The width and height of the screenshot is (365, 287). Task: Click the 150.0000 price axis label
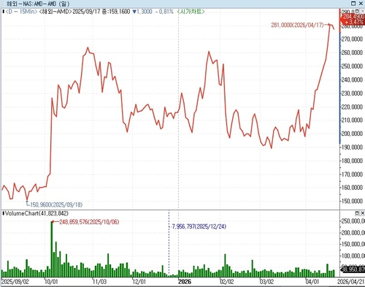[352, 201]
